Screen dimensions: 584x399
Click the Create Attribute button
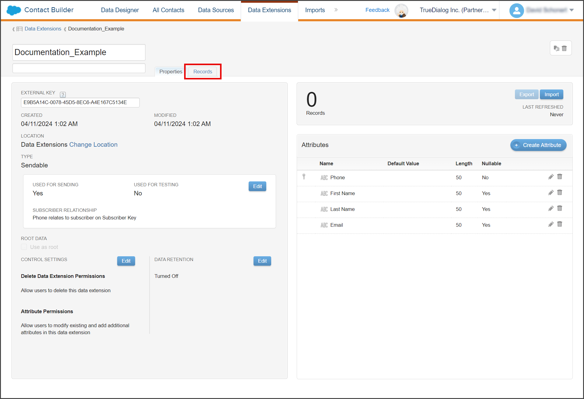coord(538,145)
